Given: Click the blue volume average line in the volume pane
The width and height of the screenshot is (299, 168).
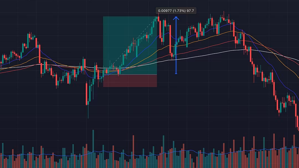Looking at the screenshot, I should coord(69,154).
